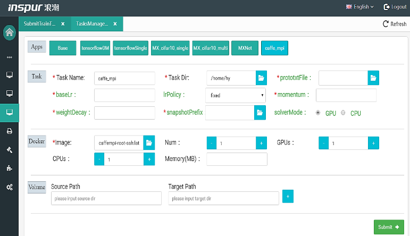
Task: Click the printer icon in the sidebar
Action: (9, 131)
